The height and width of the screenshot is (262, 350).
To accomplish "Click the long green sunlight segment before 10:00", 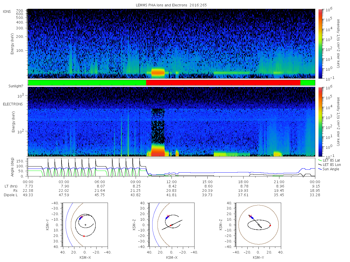I will tap(87, 83).
